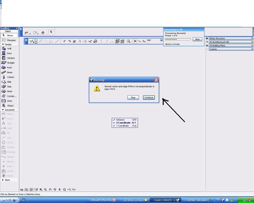The image size is (254, 203).
Task: Enable the Arrow selection mode
Action: click(x=9, y=35)
